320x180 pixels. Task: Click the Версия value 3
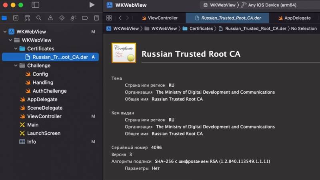tap(131, 154)
